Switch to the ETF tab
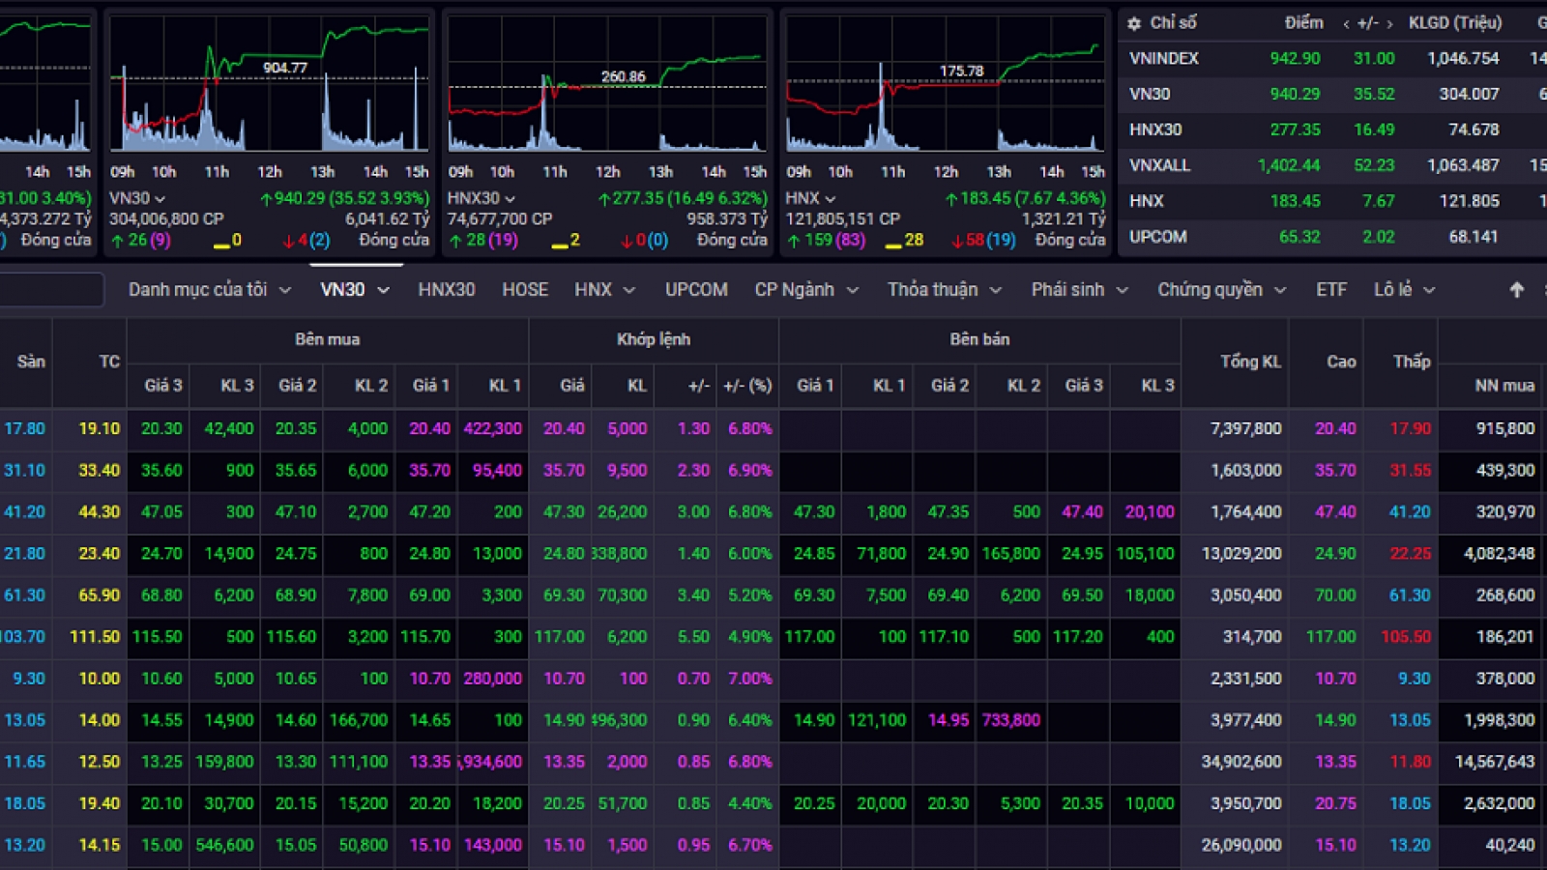The width and height of the screenshot is (1547, 870). (1331, 290)
